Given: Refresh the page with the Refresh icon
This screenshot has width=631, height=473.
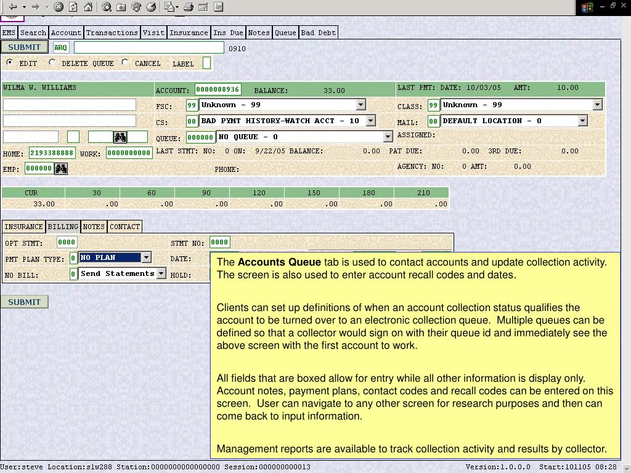Looking at the screenshot, I should [x=73, y=7].
